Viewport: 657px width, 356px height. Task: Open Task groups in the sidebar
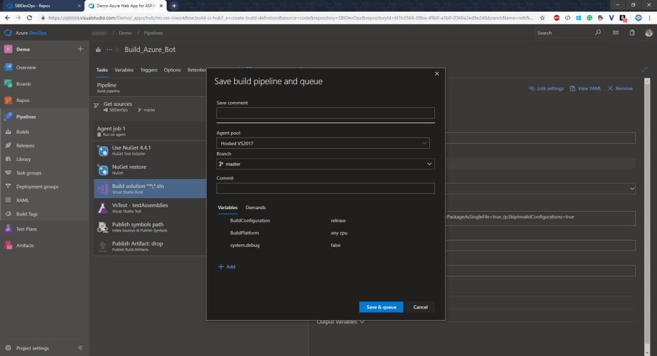tap(28, 173)
